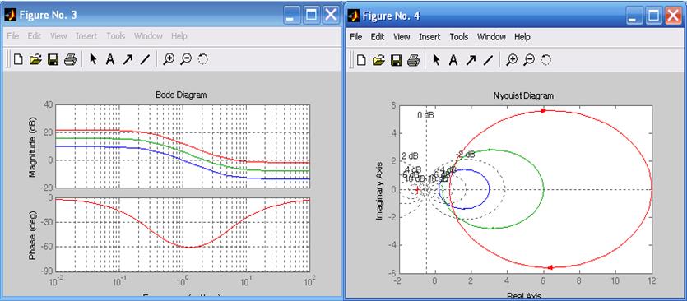
Task: Click Print icon in Figure No. 3
Action: pos(70,59)
